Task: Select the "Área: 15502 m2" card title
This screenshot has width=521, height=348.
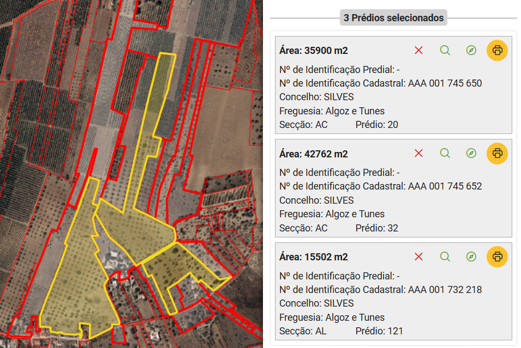Action: point(313,257)
